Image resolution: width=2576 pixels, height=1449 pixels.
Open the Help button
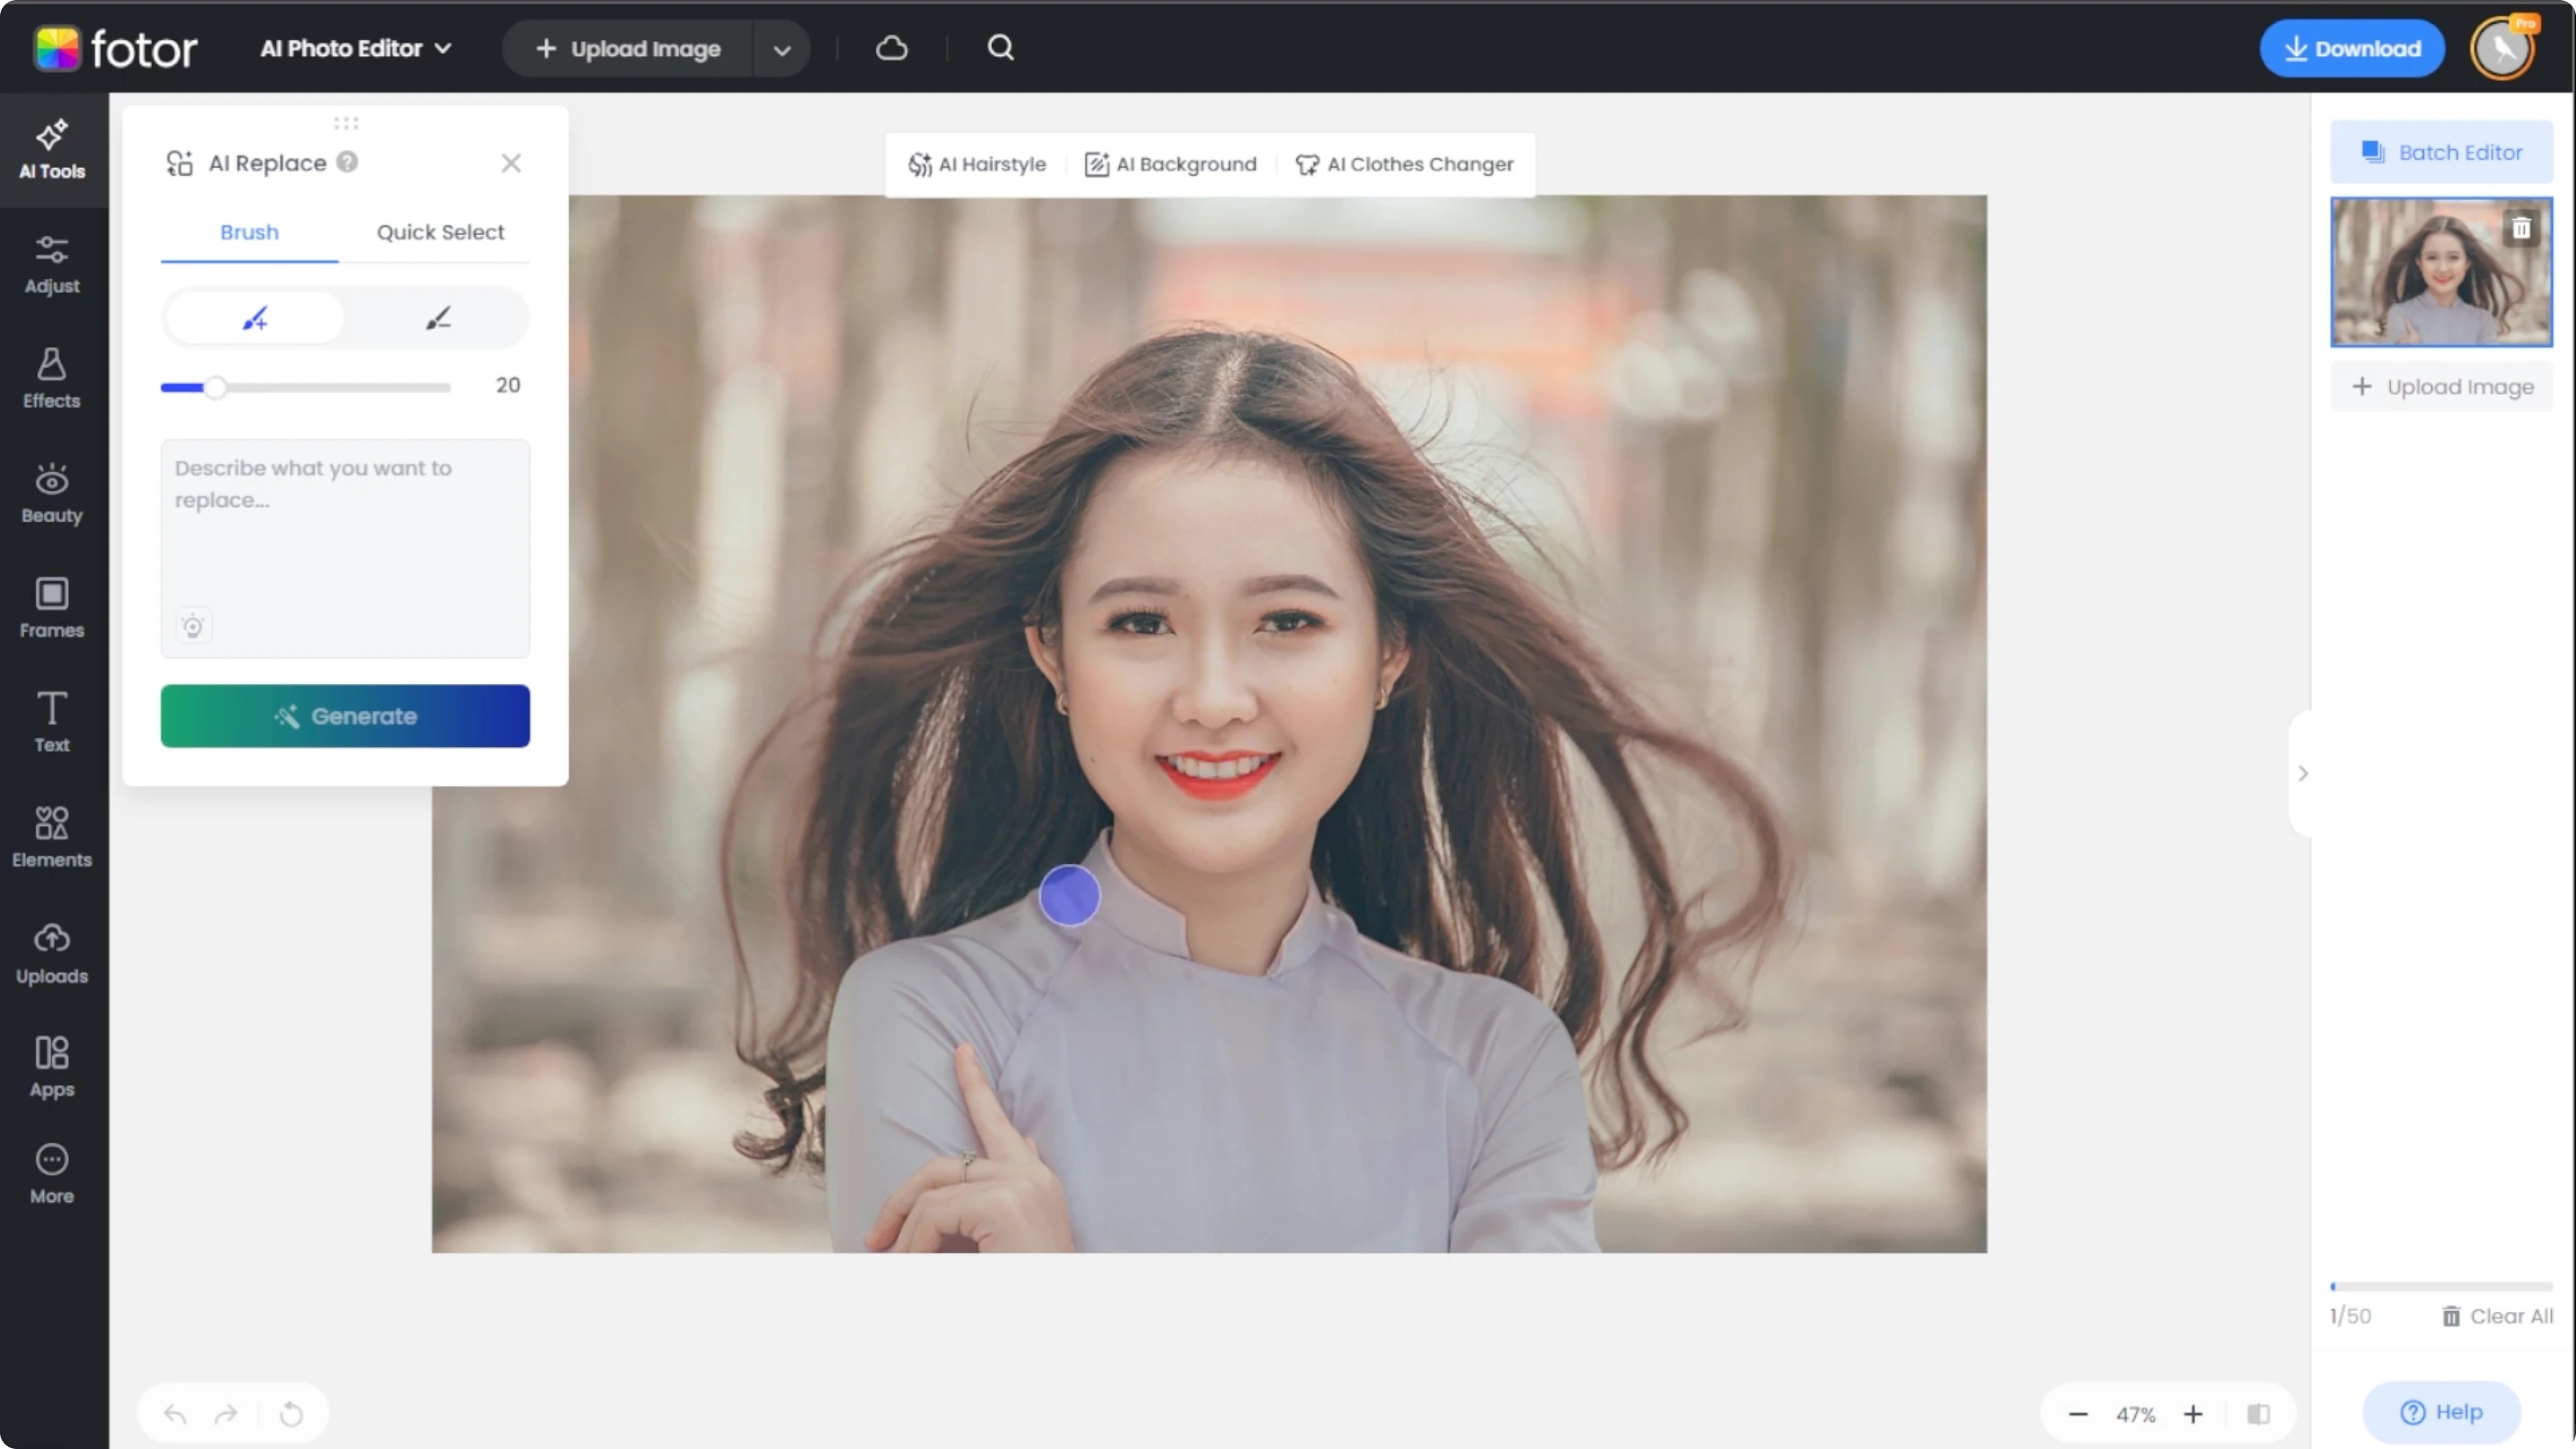[x=2441, y=1412]
